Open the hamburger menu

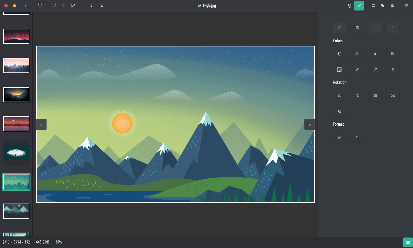[406, 6]
